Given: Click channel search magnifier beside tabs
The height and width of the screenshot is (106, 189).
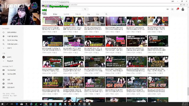Looking at the screenshot, I should click(106, 14).
